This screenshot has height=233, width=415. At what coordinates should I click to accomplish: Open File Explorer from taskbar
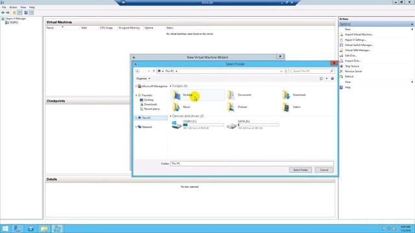tap(44, 228)
